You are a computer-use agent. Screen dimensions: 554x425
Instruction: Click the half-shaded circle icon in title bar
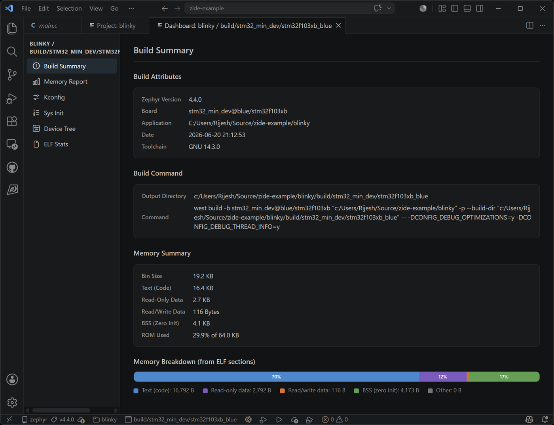[423, 8]
